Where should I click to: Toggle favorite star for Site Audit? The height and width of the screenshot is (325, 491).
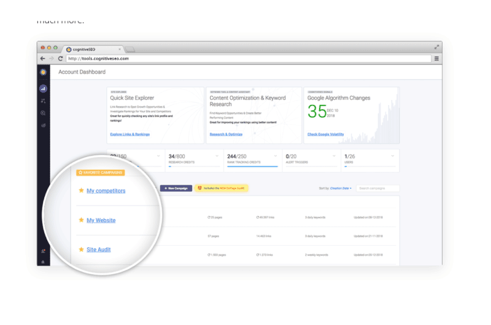[81, 250]
